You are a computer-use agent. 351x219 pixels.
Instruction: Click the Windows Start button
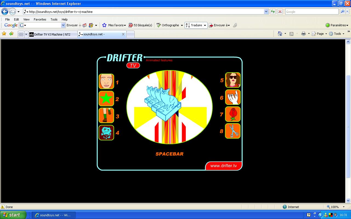[x=13, y=215]
